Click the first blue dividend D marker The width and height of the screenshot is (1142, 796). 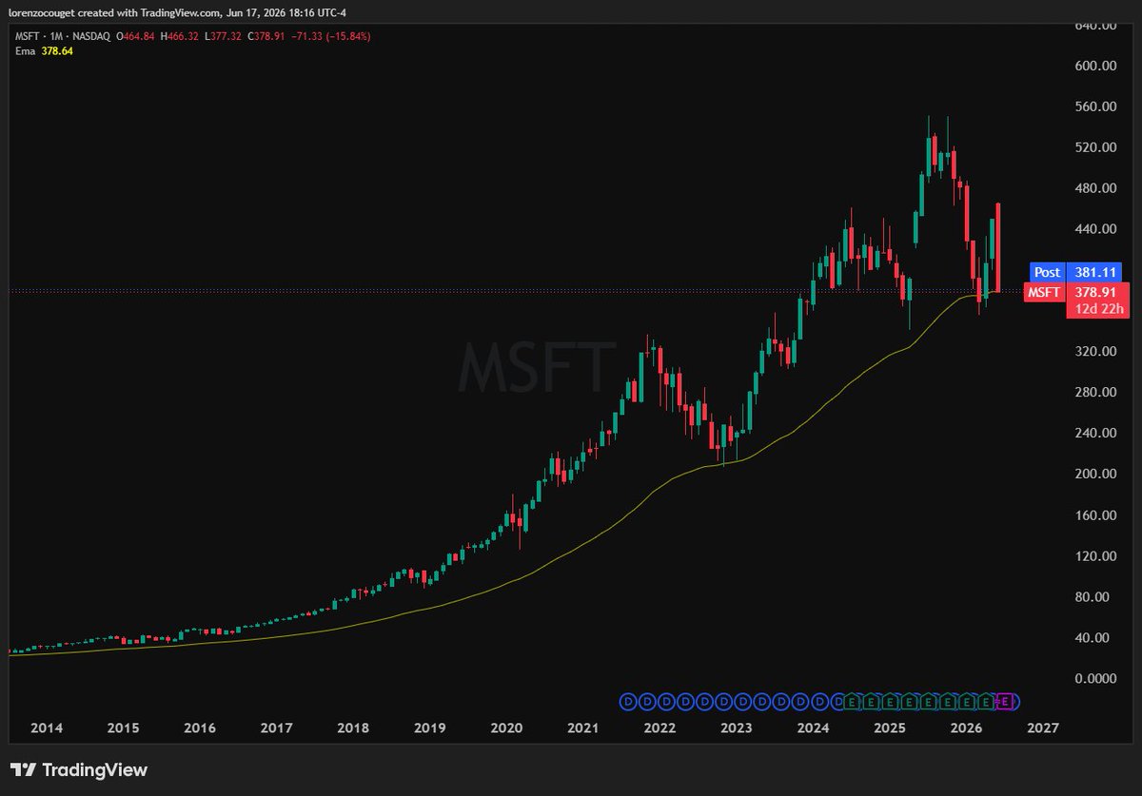(x=626, y=702)
